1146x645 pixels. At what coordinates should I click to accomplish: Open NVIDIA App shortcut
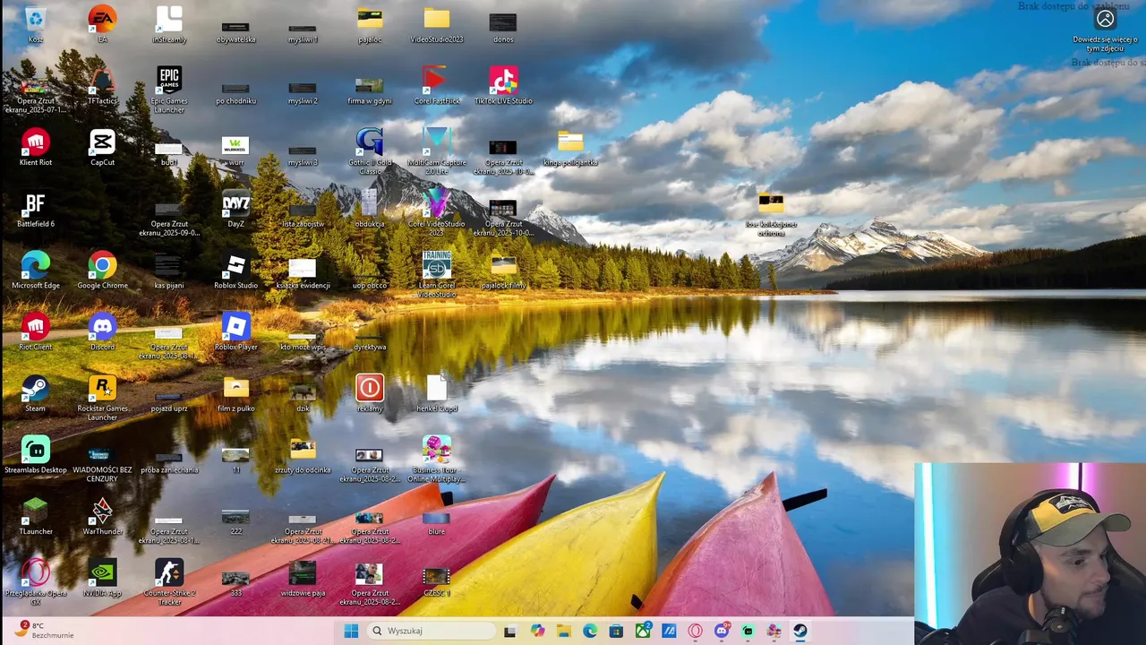[102, 578]
